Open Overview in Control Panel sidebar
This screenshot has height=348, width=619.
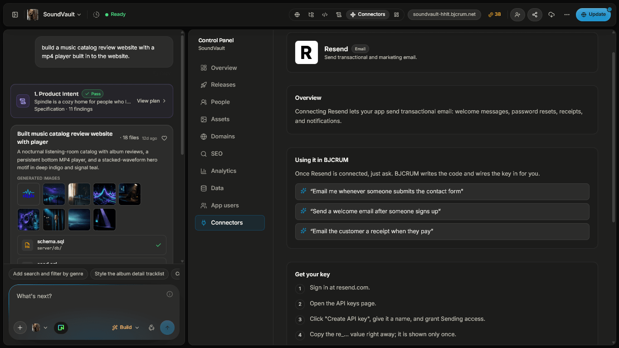click(229, 68)
